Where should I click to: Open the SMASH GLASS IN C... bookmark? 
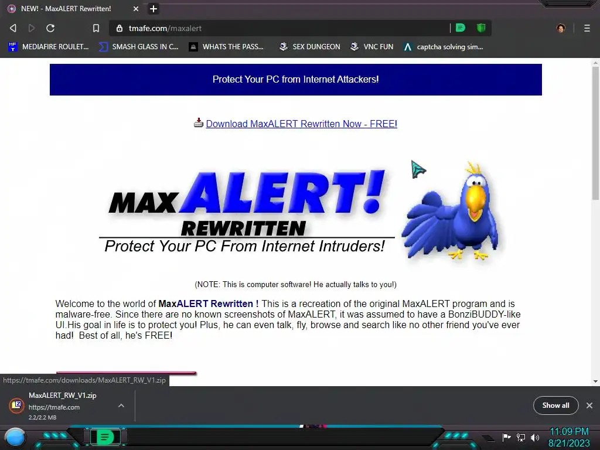(x=138, y=47)
